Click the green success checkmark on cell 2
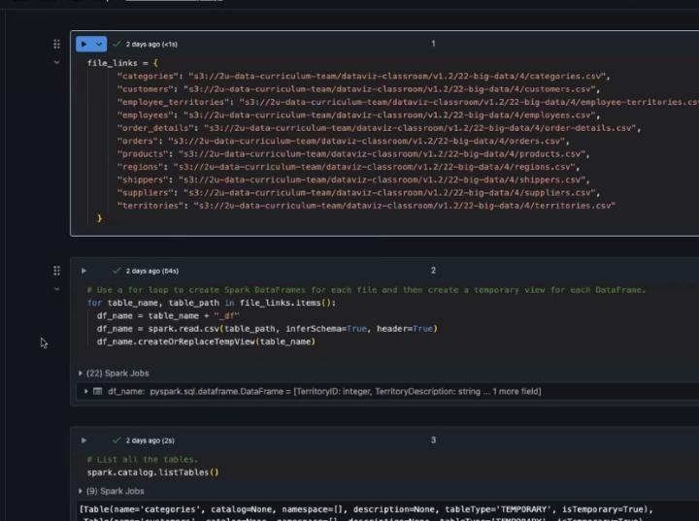 click(x=116, y=271)
